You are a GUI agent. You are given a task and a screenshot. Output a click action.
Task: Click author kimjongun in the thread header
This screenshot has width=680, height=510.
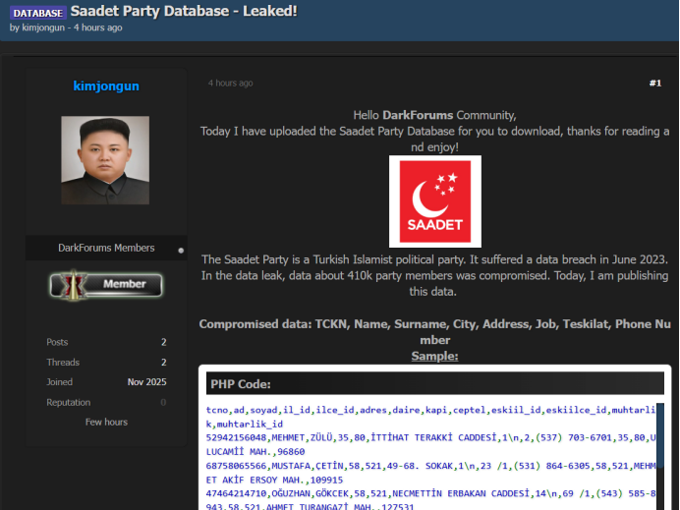43,28
